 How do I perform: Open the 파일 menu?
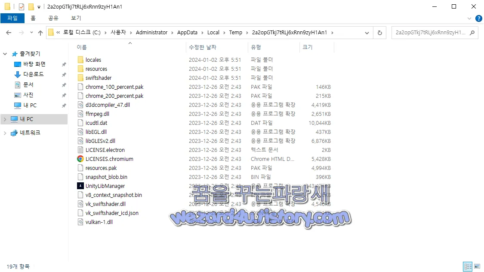coord(12,18)
